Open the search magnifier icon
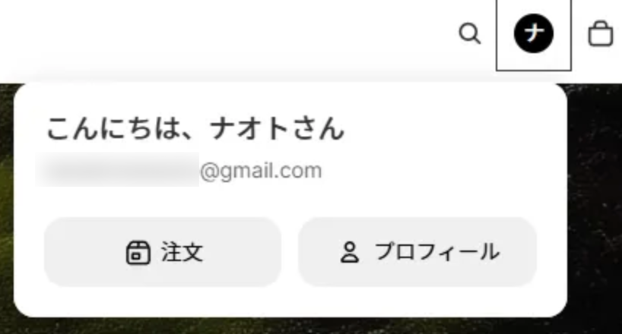Image resolution: width=622 pixels, height=334 pixels. pyautogui.click(x=470, y=33)
